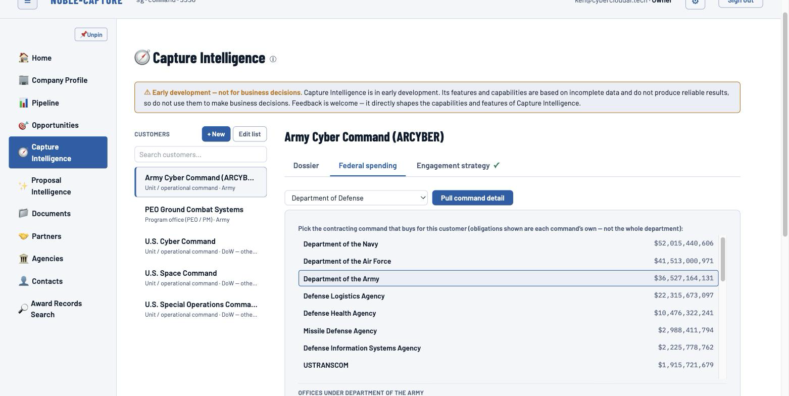Choose the USTRANSCOM row
This screenshot has height=396, width=789.
[x=508, y=365]
